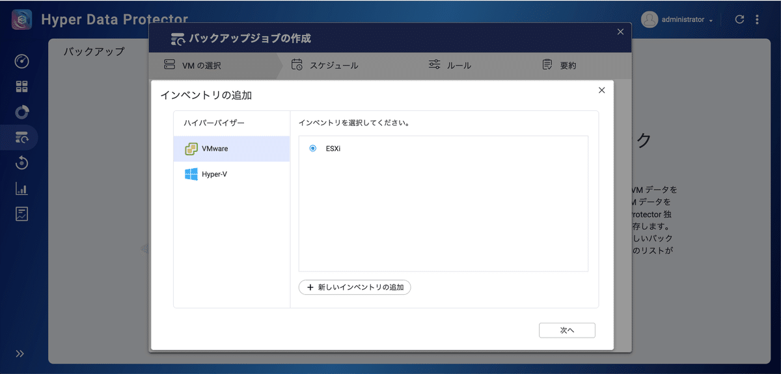Open the overview dashboard gauge icon in sidebar

[x=22, y=62]
